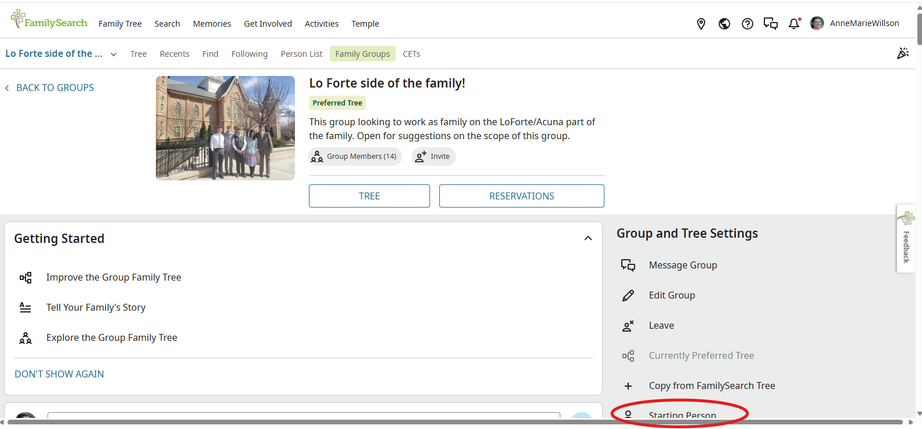Click the back chevron beside Back to Groups
The height and width of the screenshot is (429, 922).
(x=7, y=88)
